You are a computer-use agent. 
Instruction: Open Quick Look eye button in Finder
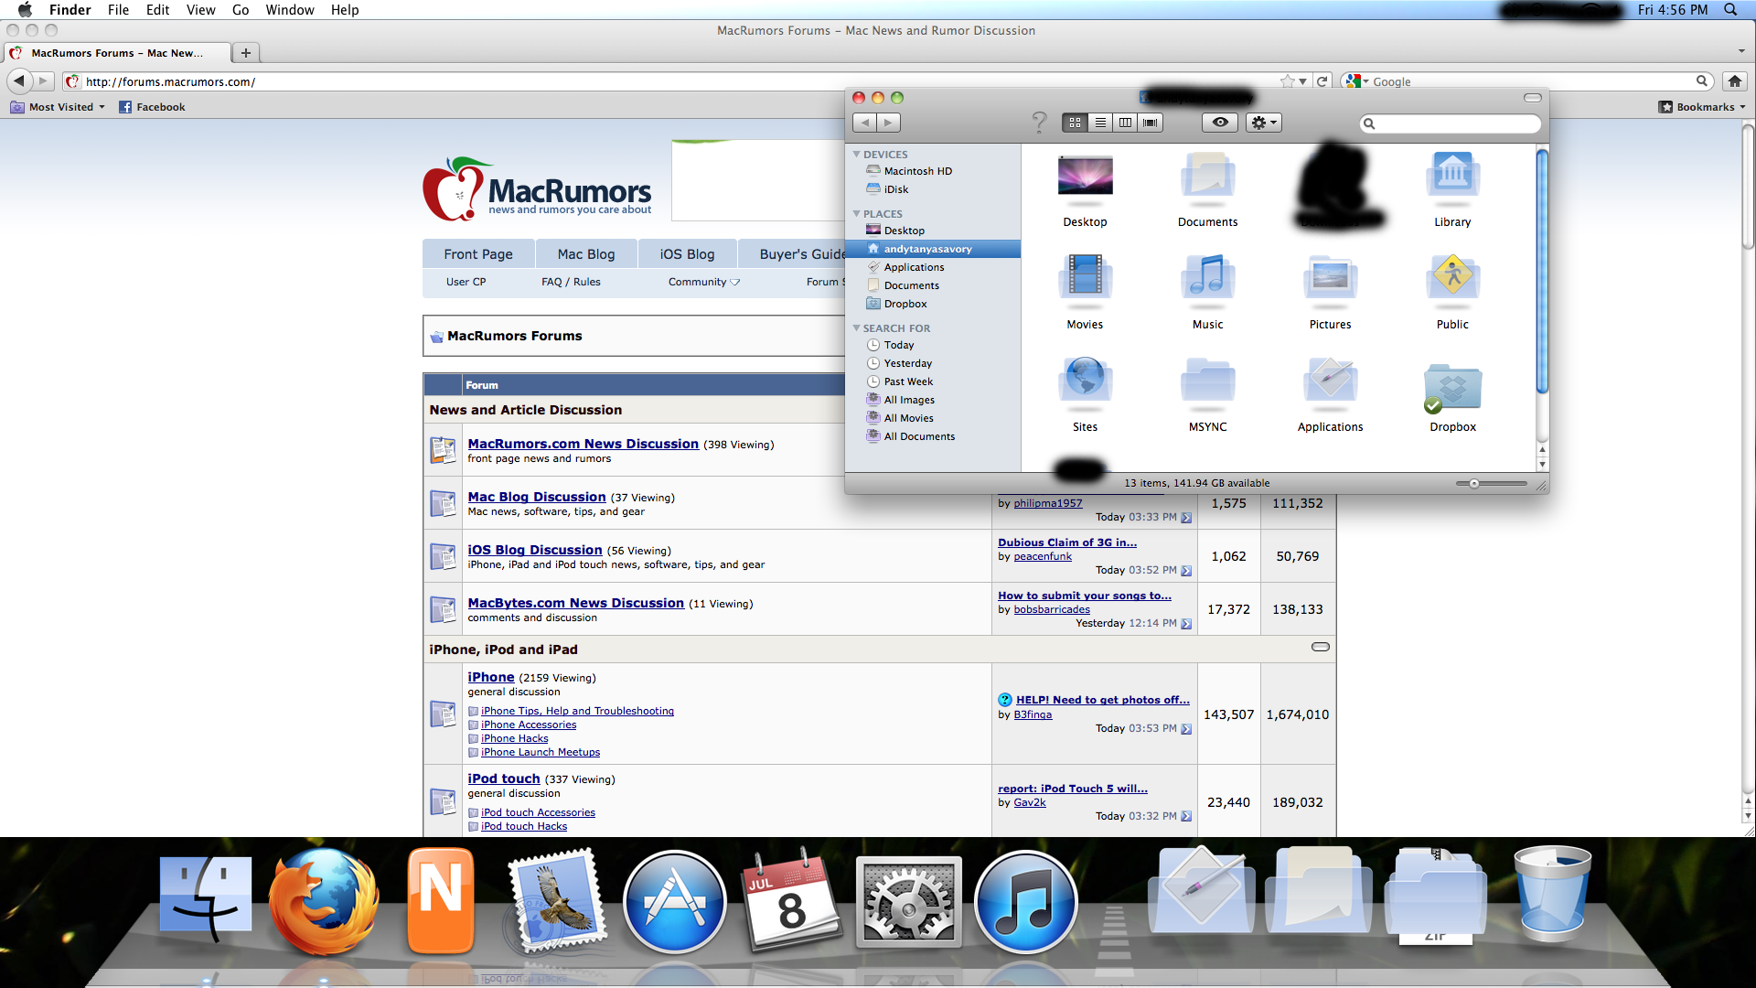(1220, 123)
